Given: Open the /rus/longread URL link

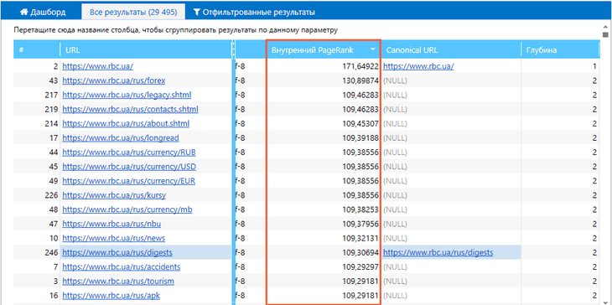Looking at the screenshot, I should [x=121, y=138].
